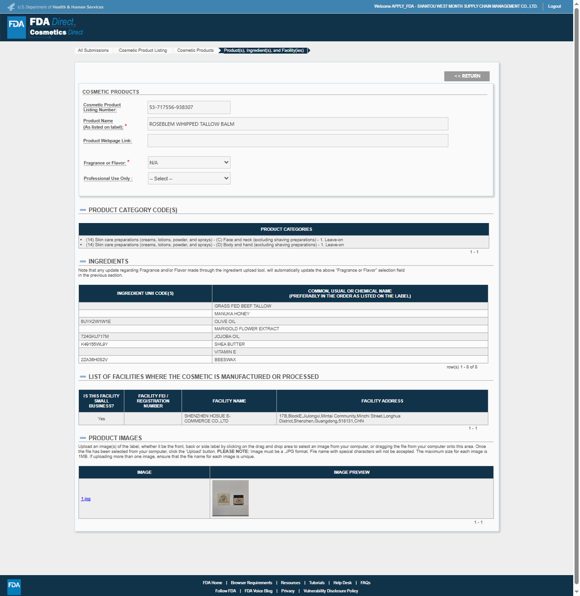Click the Fragrance or Flavor label
This screenshot has height=596, width=580.
pyautogui.click(x=105, y=163)
